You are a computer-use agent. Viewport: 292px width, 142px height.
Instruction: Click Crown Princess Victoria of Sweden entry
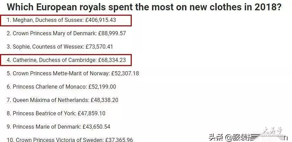70,140
